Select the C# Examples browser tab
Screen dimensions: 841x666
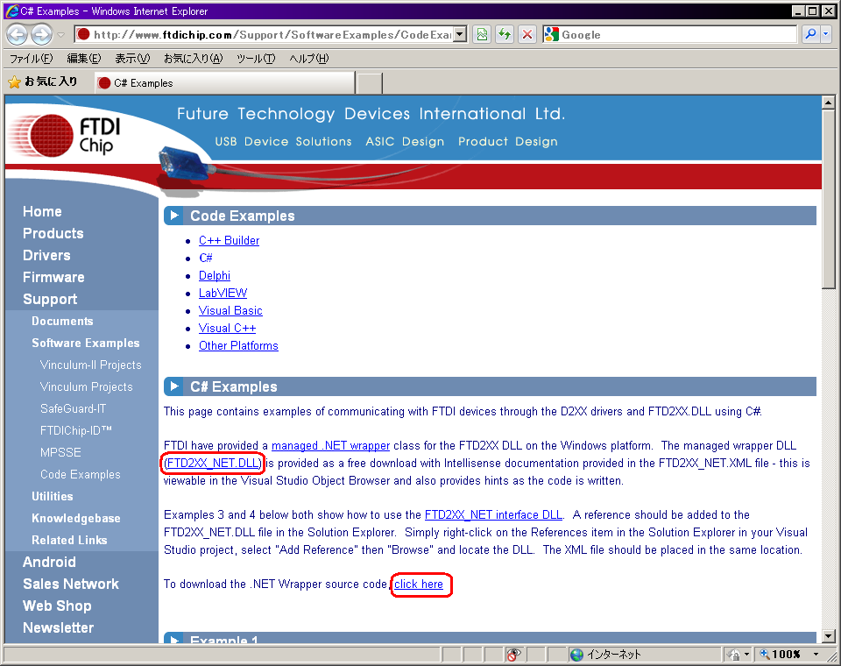pyautogui.click(x=225, y=83)
